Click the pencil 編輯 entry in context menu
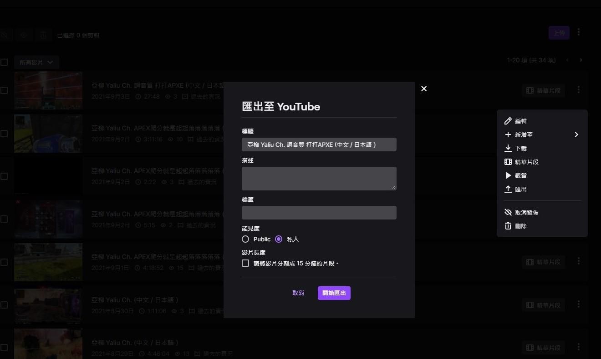601x359 pixels. pos(542,121)
